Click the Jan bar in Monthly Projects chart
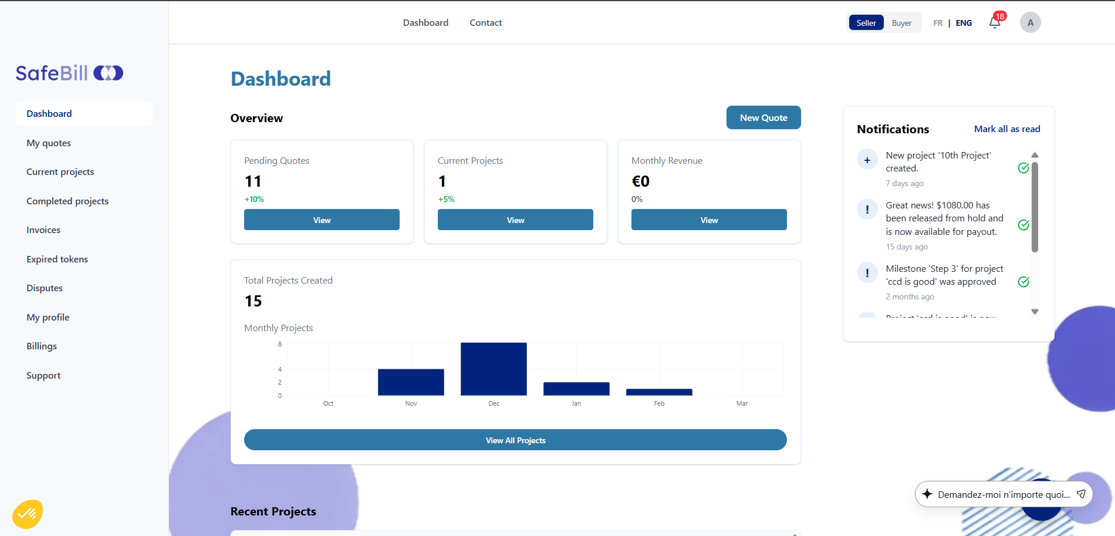This screenshot has width=1115, height=536. coord(576,389)
